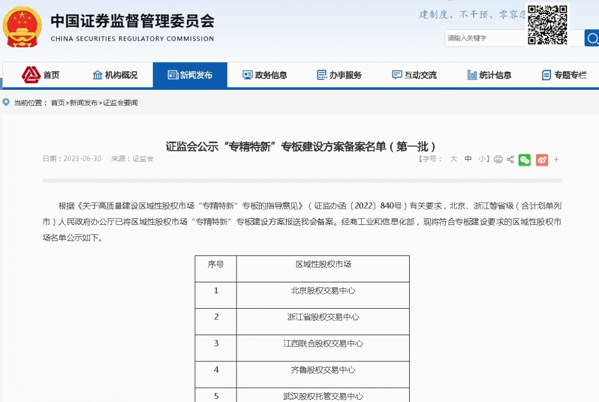Open the 机构概况 menu tab
Viewport: 599px width, 402px height.
pos(115,75)
